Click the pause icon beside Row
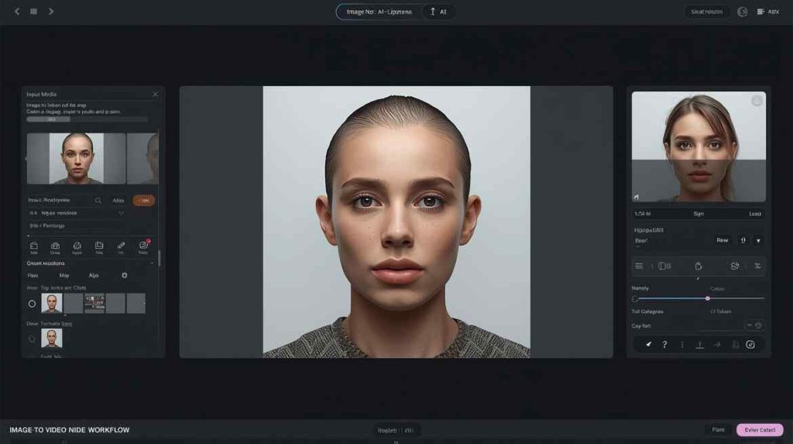Viewport: 793px width, 444px height. pyautogui.click(x=743, y=240)
